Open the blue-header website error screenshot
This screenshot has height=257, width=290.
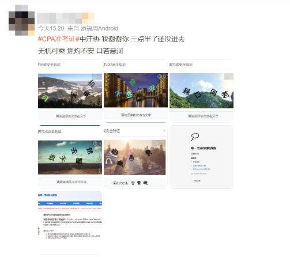pyautogui.click(x=70, y=222)
